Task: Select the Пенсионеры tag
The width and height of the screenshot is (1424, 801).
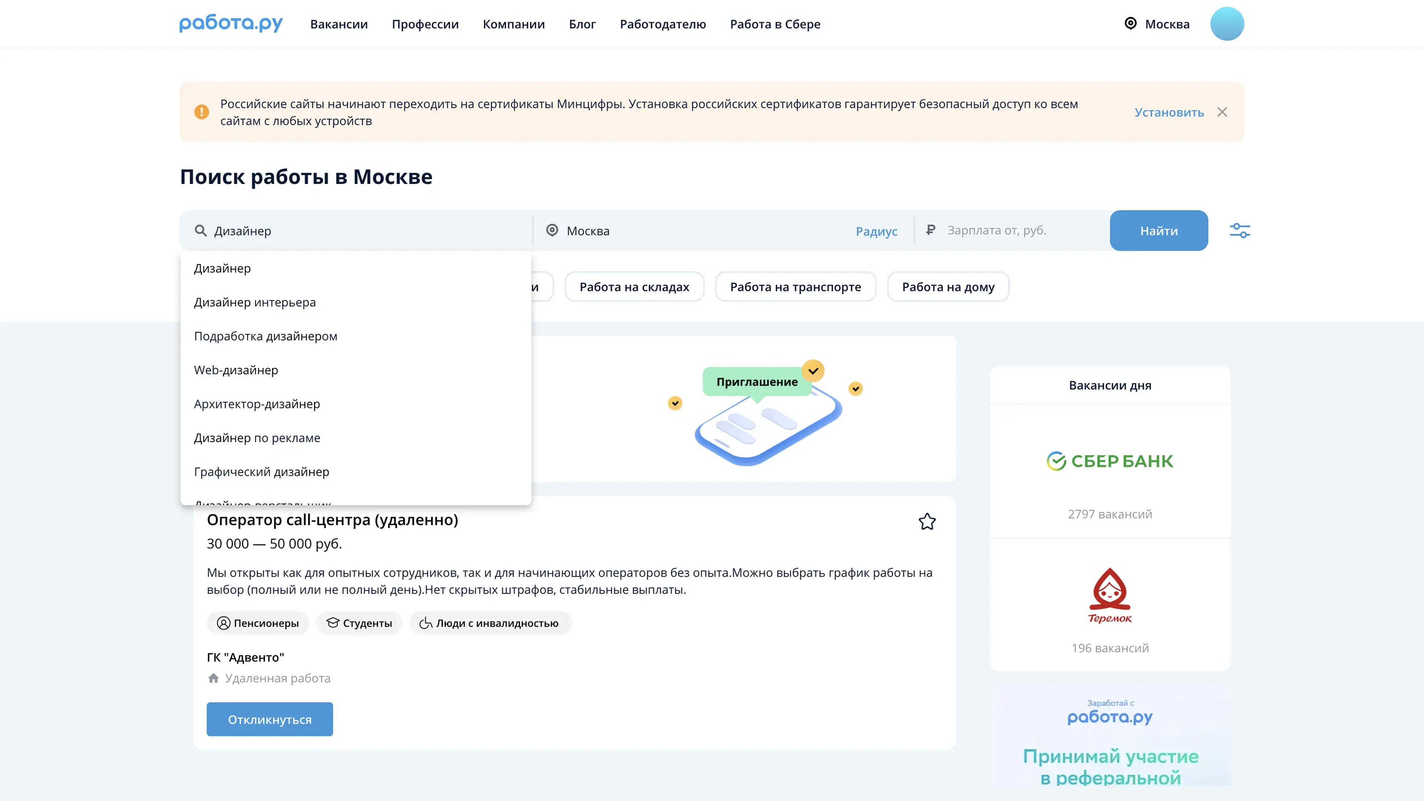Action: (258, 623)
